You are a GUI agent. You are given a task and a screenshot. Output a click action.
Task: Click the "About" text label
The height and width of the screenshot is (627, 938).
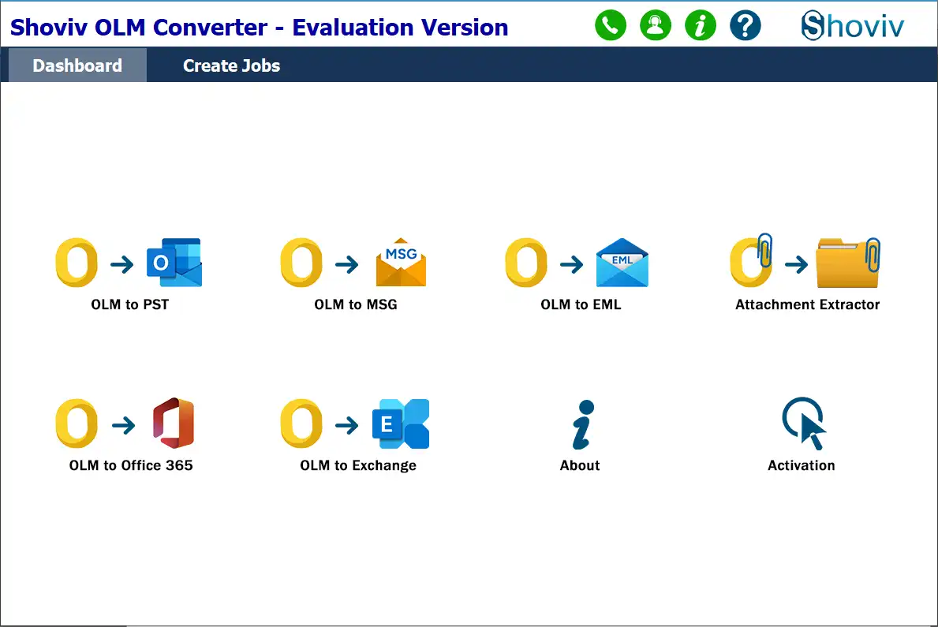pyautogui.click(x=580, y=465)
